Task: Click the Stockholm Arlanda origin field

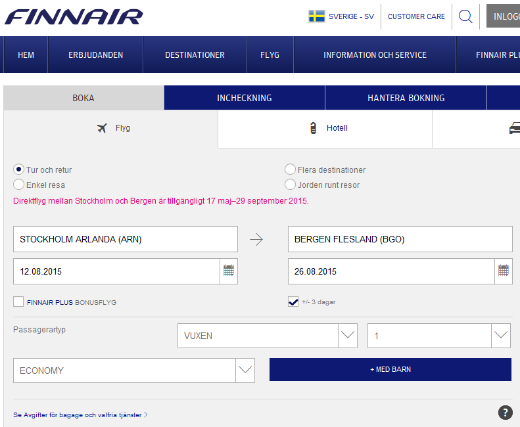Action: [x=125, y=239]
